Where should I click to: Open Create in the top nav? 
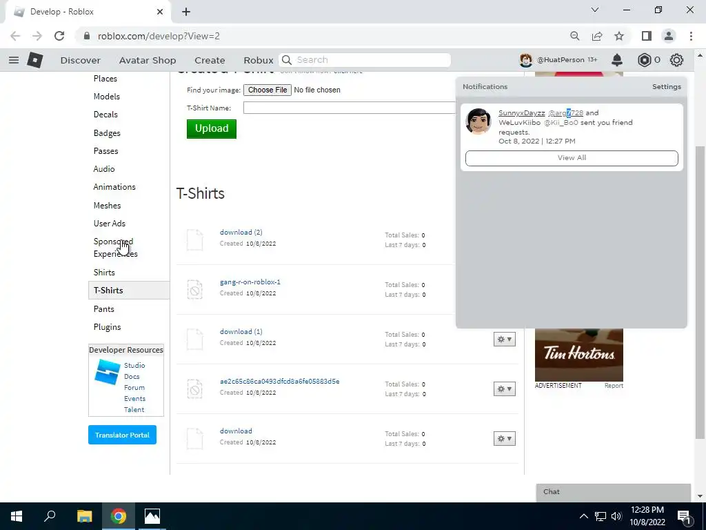click(210, 60)
